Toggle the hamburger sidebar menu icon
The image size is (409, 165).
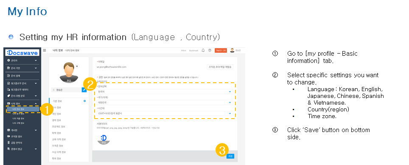point(45,50)
